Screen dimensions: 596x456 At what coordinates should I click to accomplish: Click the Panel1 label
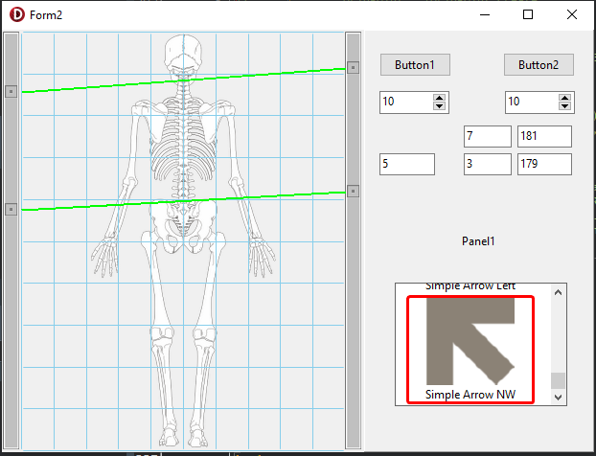(x=478, y=241)
